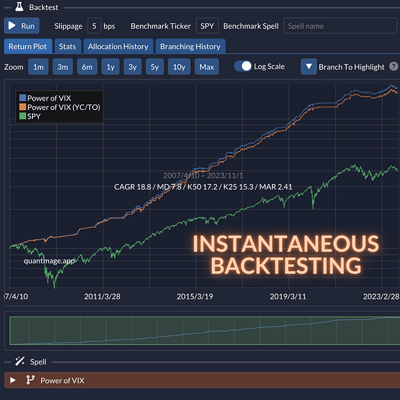Click the Backtest flask icon
400x400 pixels.
pyautogui.click(x=19, y=7)
